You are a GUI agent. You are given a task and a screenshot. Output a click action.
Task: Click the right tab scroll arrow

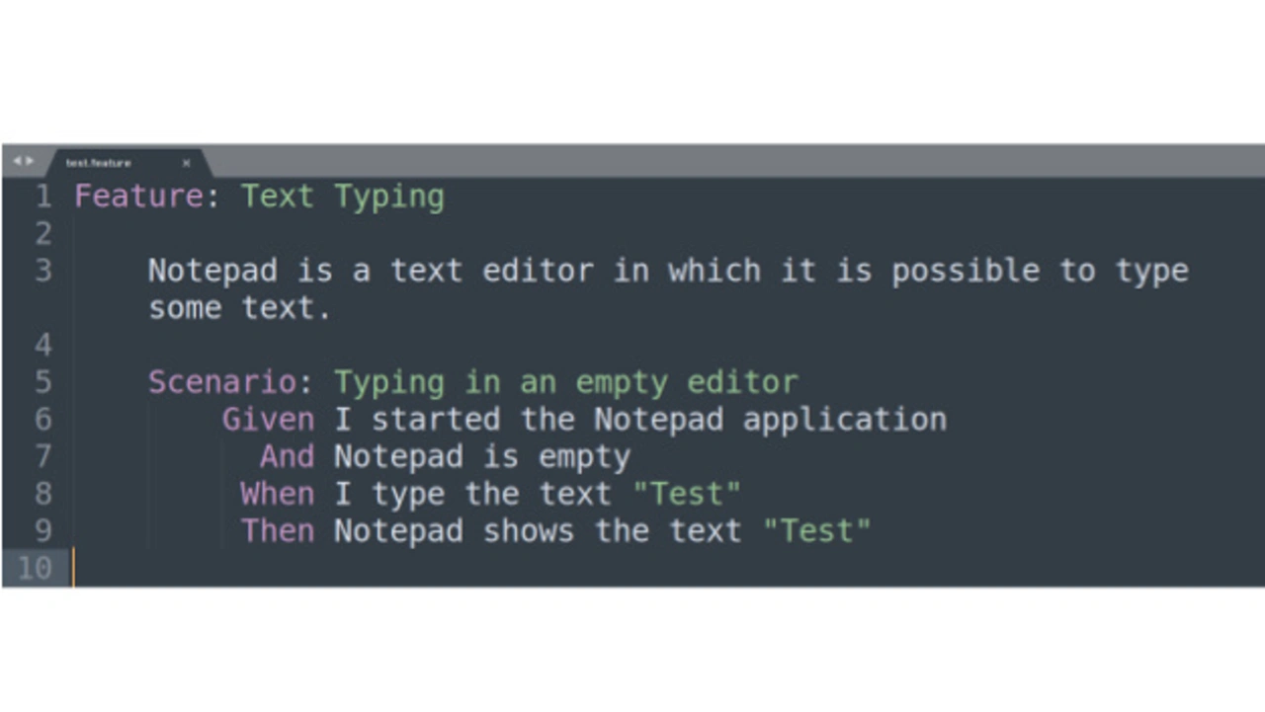click(30, 161)
